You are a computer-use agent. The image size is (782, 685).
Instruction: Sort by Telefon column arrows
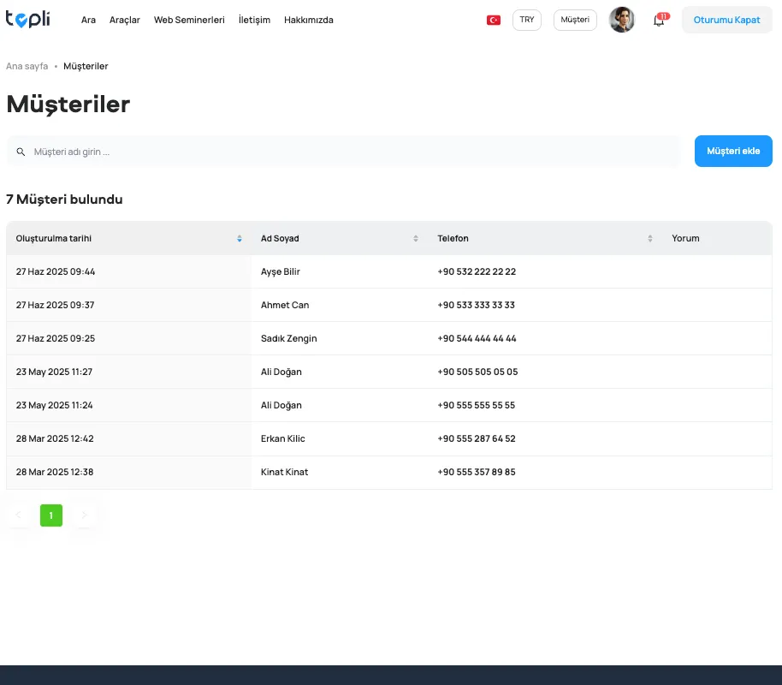650,239
